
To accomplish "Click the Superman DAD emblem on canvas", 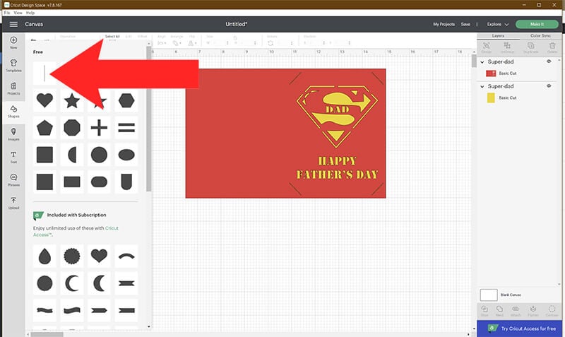I will 338,116.
